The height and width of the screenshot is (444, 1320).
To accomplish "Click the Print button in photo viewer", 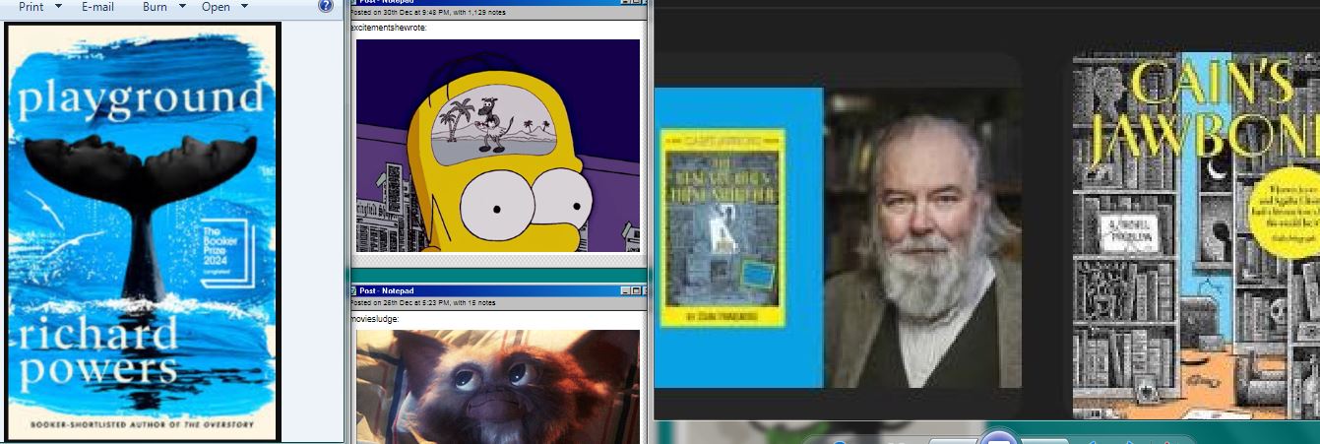I will 31,6.
